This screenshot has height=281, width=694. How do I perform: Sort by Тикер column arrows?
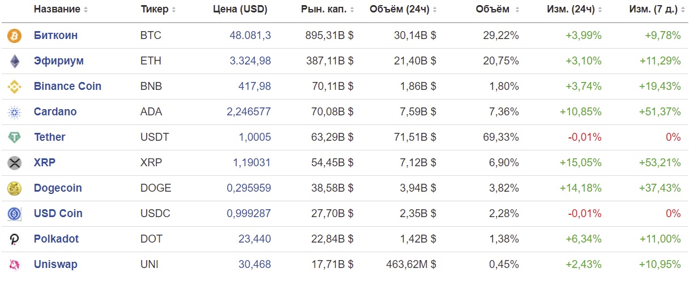(174, 10)
